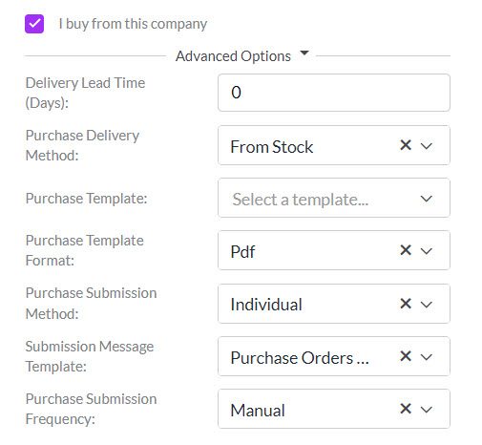
Task: Collapse the Advanced Options section arrow
Action: [x=304, y=53]
